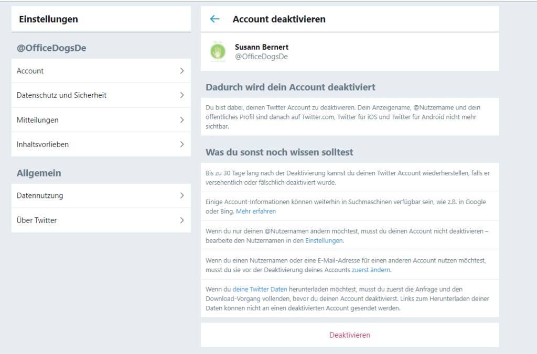
Task: Click the Susann Bernert display name
Action: tap(262, 47)
